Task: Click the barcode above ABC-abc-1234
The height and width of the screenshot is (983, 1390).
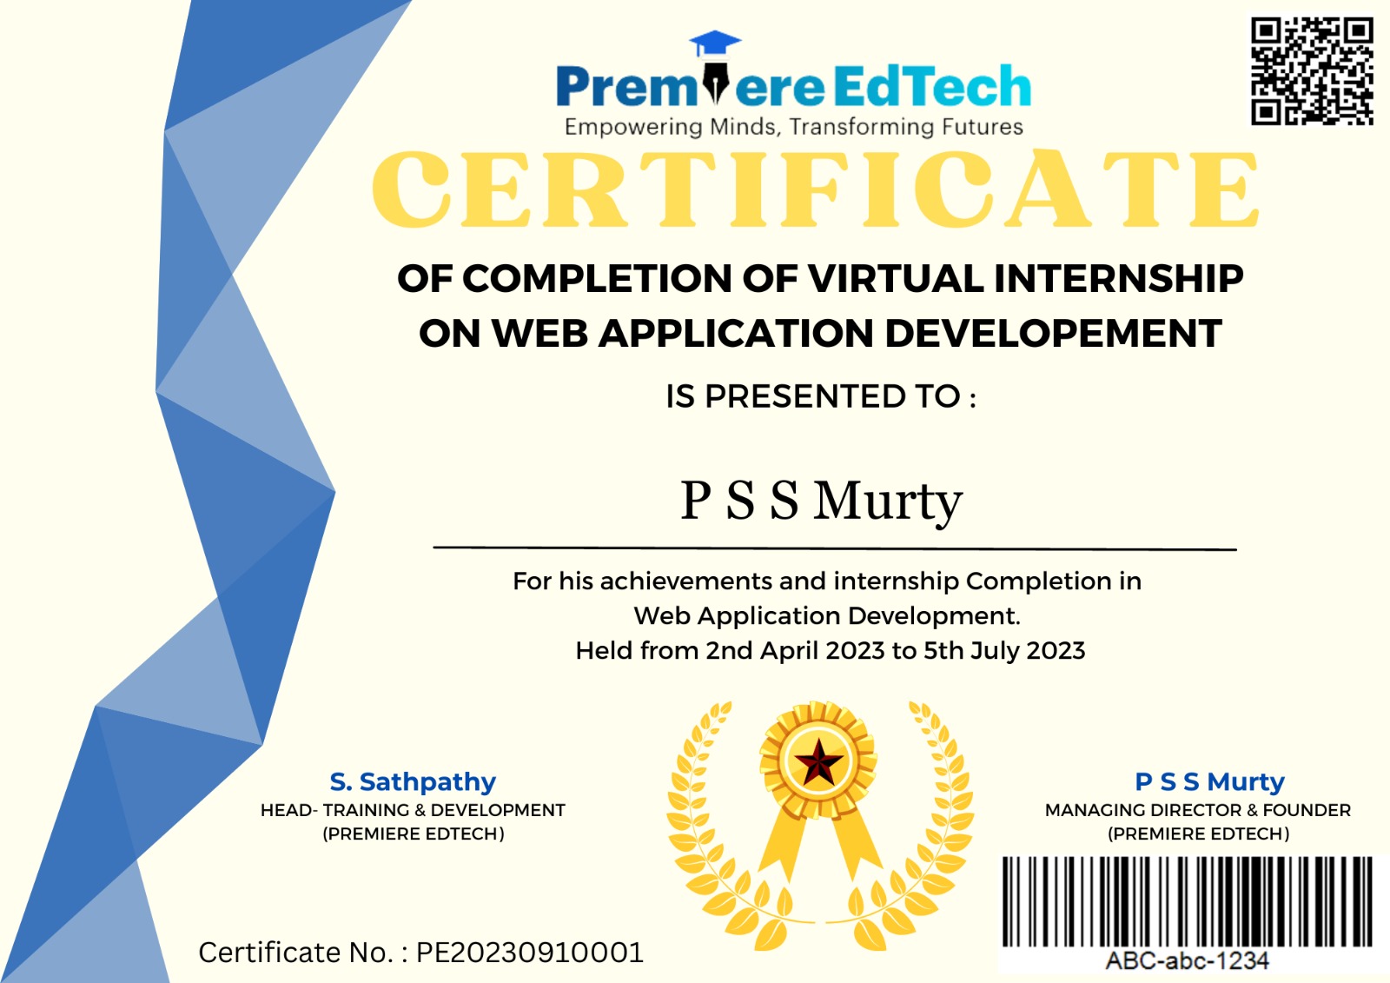Action: pos(1187,901)
